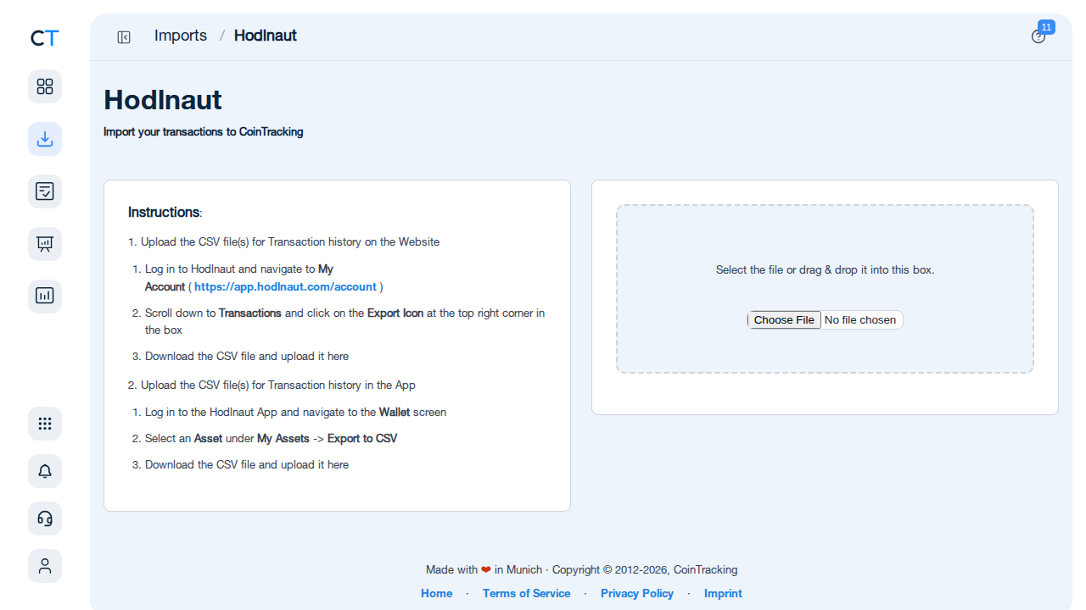This screenshot has width=1086, height=610.
Task: Open the checklist report icon in sidebar
Action: pos(45,191)
